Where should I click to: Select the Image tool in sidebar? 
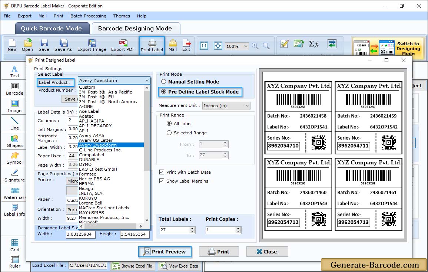pyautogui.click(x=14, y=106)
